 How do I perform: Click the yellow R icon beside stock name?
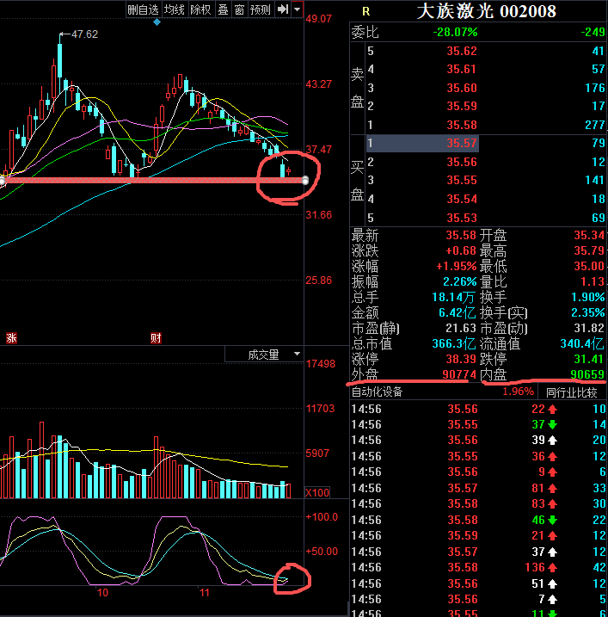point(365,12)
